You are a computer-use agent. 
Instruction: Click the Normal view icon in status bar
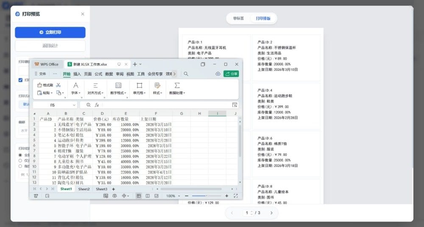tap(139, 196)
